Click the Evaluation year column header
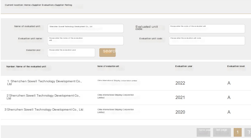Viewport: 251px width, 138px height. 183,66
